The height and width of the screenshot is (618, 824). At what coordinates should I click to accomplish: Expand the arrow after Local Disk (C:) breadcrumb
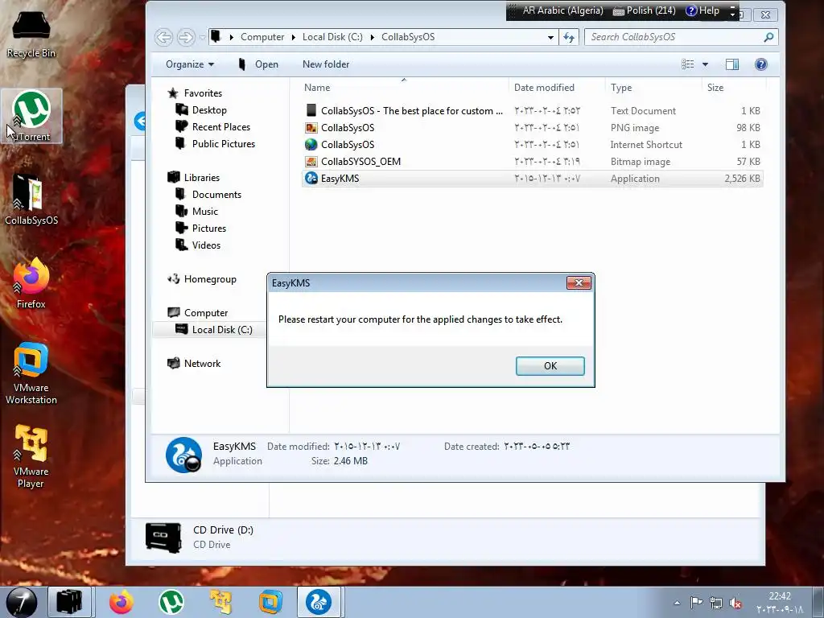[372, 37]
